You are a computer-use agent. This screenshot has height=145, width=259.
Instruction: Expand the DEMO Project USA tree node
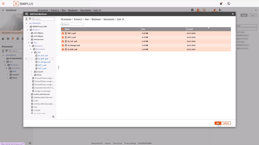(x=27, y=27)
